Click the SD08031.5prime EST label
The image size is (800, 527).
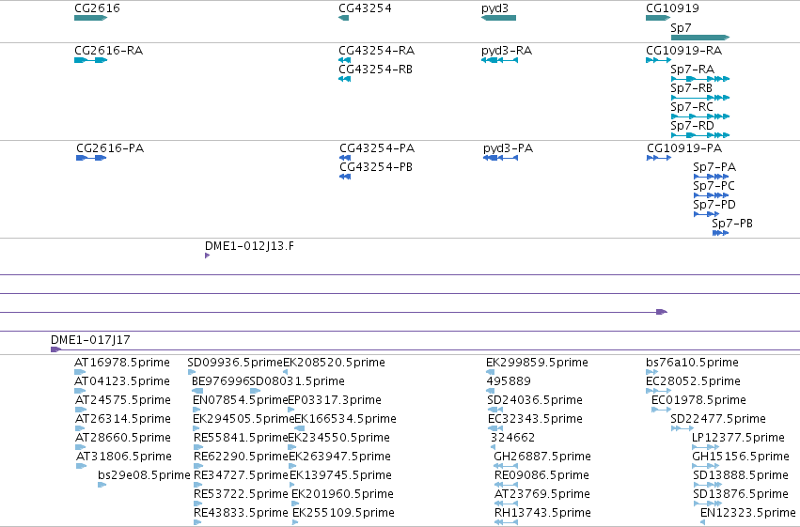coord(297,381)
